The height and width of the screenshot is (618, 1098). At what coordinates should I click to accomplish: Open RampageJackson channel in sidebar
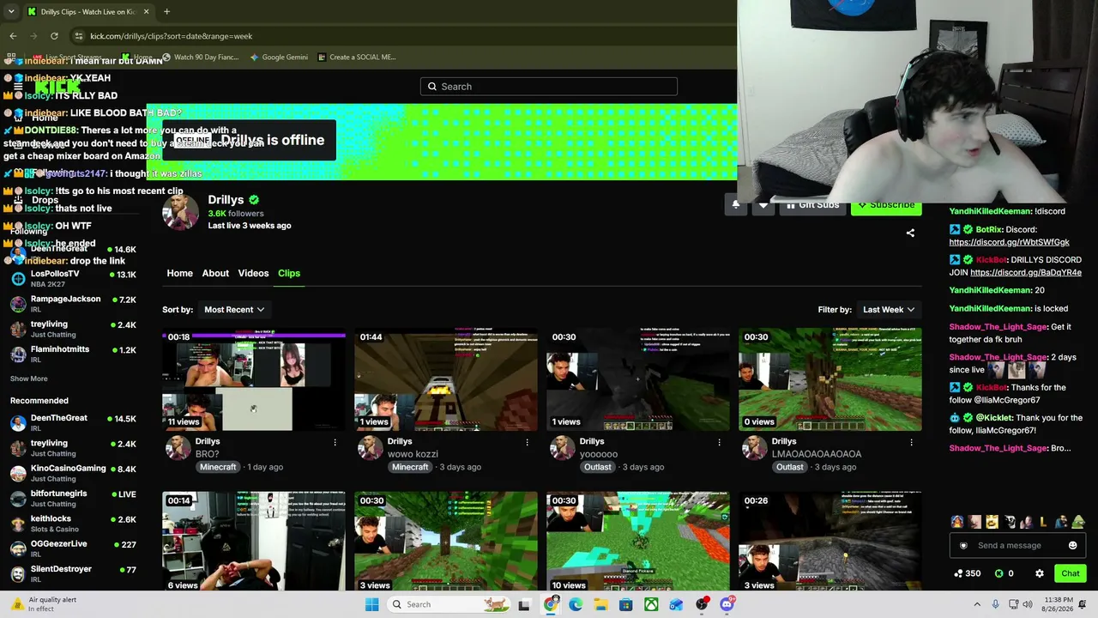click(73, 304)
